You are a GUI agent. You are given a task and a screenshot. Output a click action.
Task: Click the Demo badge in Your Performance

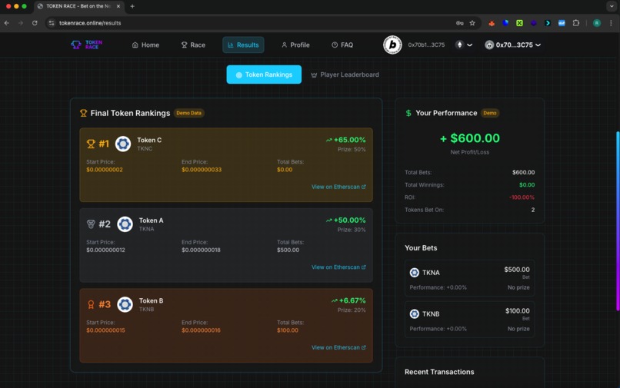[489, 113]
